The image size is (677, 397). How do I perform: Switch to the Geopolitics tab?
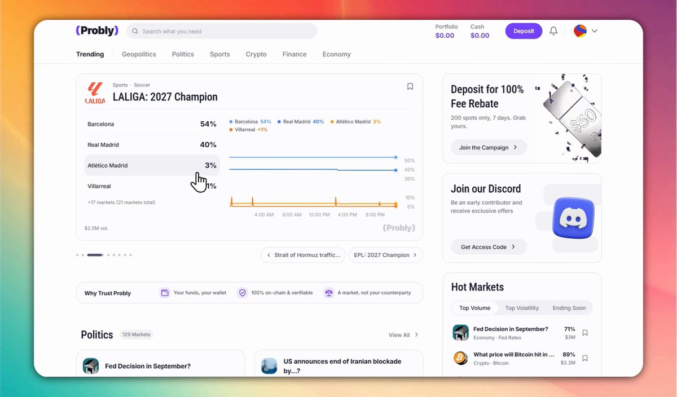click(139, 54)
